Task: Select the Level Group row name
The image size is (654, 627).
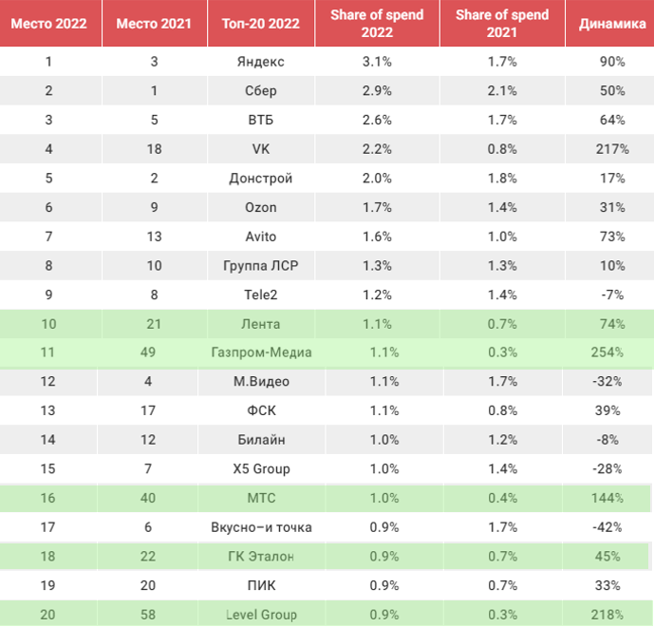Action: (x=262, y=615)
